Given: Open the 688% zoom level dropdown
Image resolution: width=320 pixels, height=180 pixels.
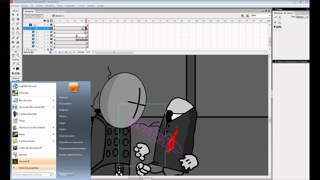Looking at the screenshot, I should click(x=269, y=16).
